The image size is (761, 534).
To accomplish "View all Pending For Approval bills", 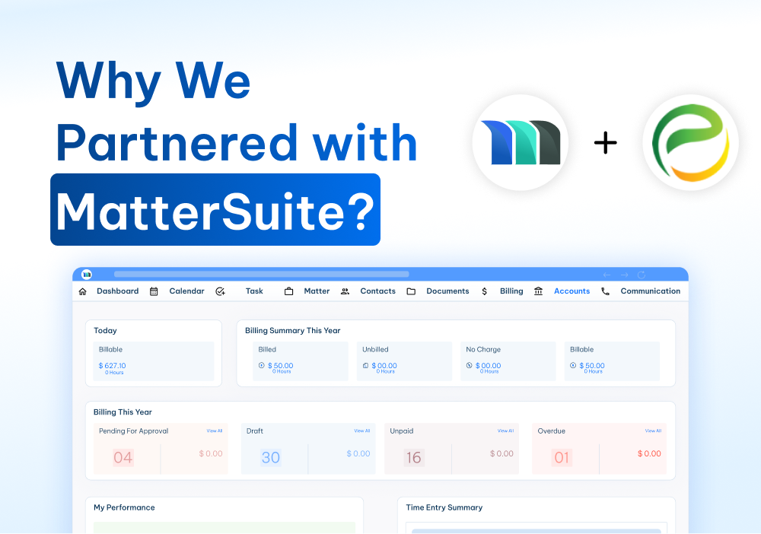I will (x=215, y=431).
